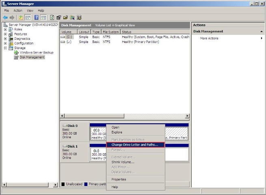The image size is (266, 195).
Task: Click the C: volume drive icon in list
Action: (63, 37)
